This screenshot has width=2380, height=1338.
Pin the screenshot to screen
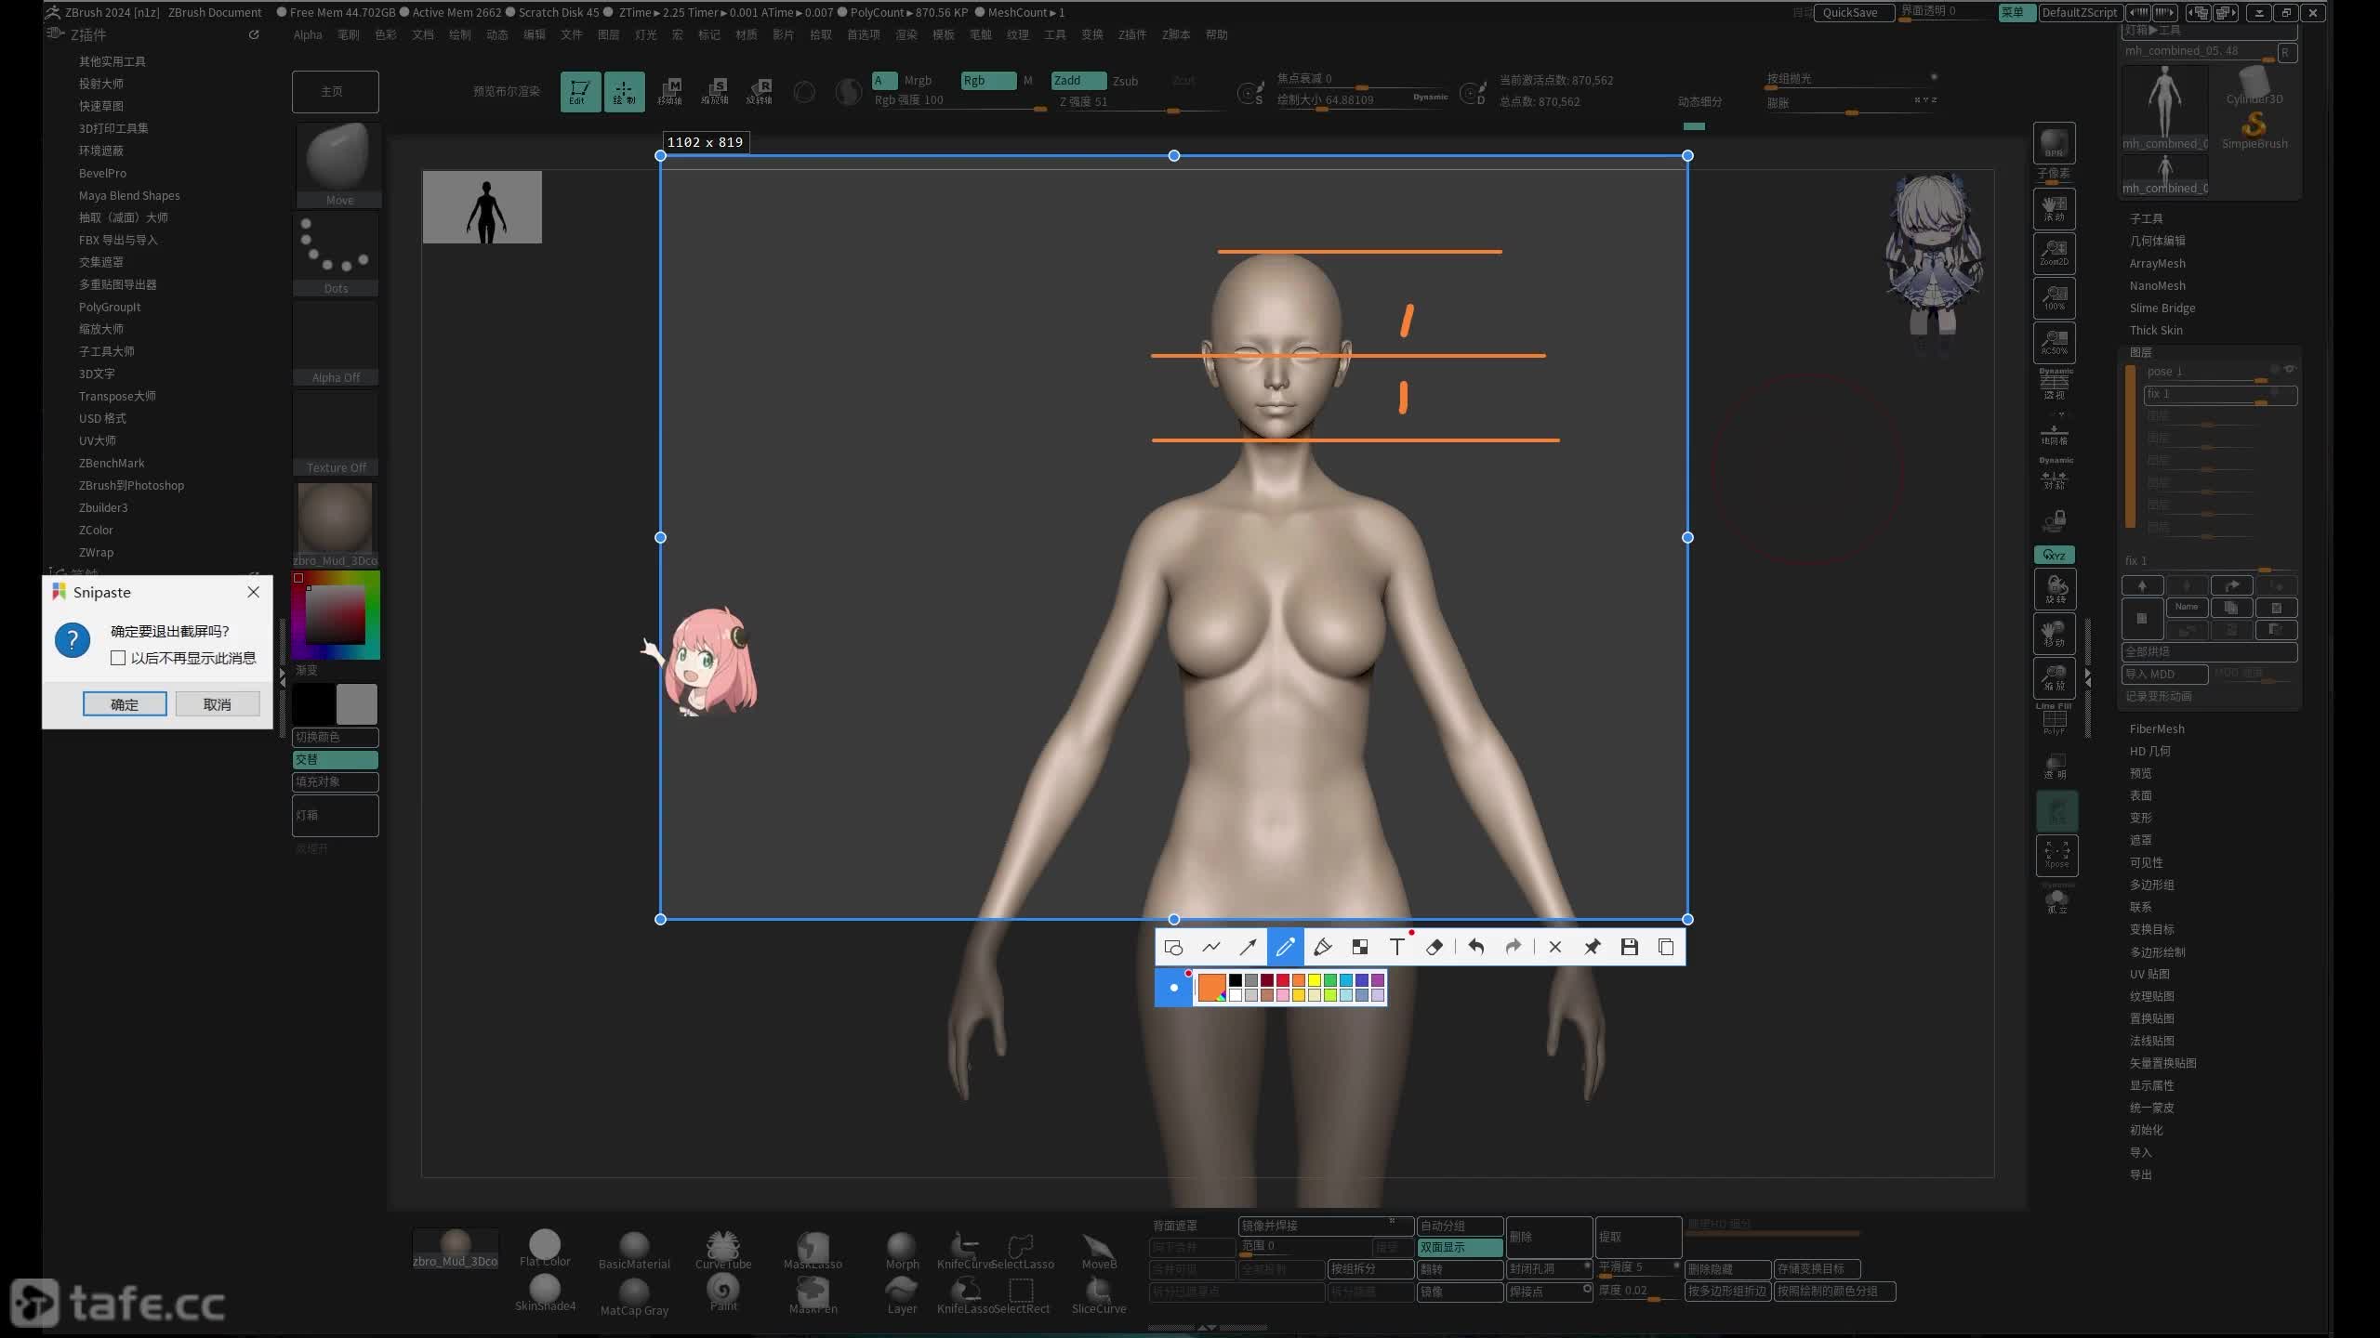point(1592,947)
